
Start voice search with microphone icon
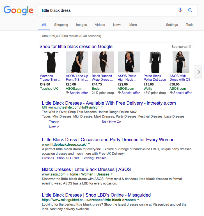pyautogui.click(x=180, y=10)
